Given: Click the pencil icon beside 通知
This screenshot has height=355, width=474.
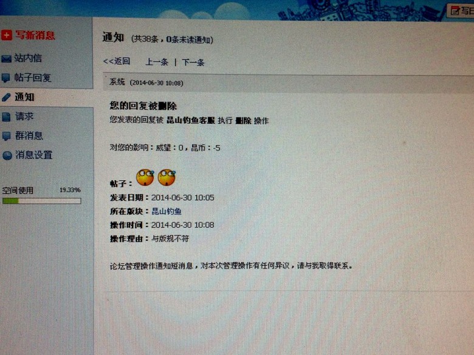Looking at the screenshot, I should click(6, 97).
